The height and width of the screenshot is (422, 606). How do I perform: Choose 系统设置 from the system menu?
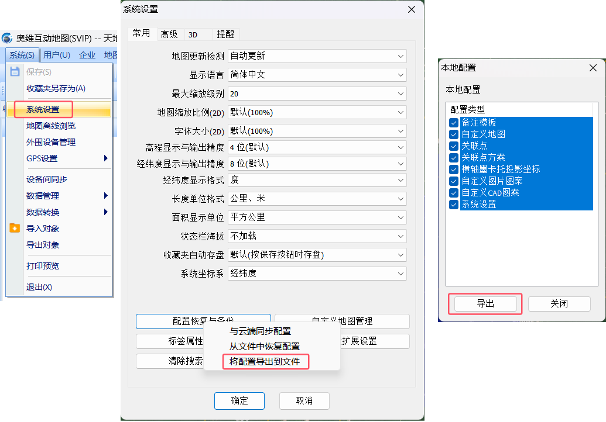click(59, 109)
